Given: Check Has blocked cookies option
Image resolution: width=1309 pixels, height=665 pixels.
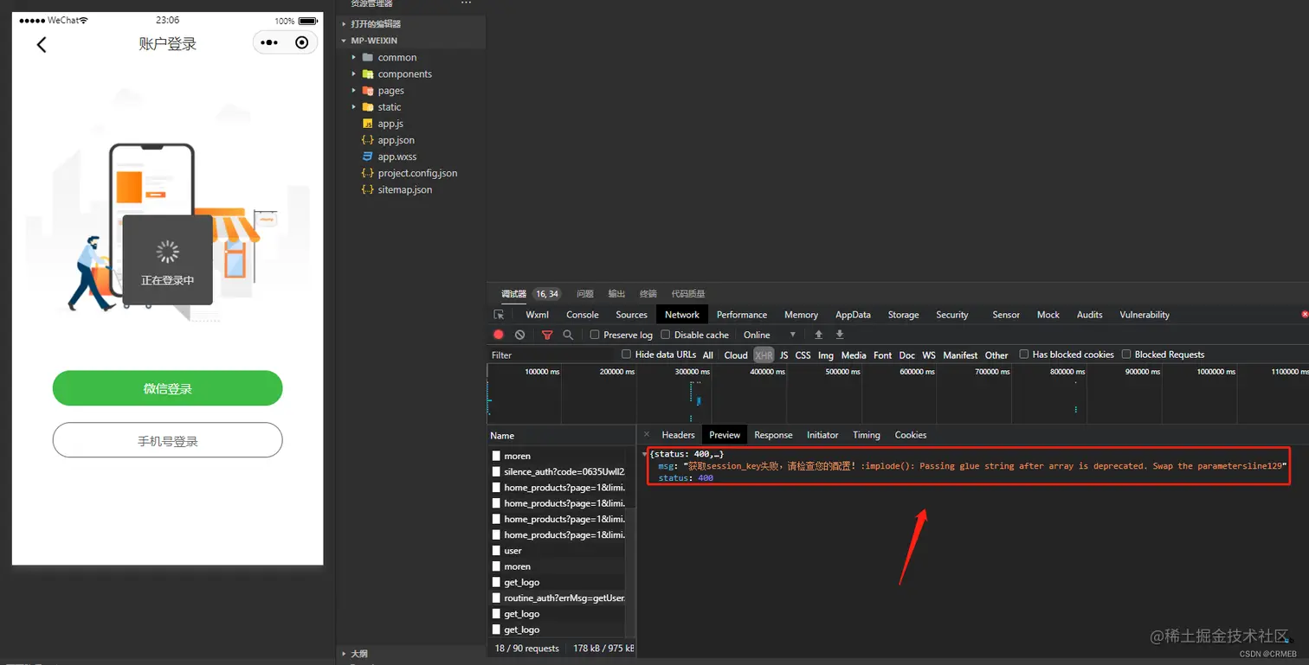Looking at the screenshot, I should tap(1023, 355).
